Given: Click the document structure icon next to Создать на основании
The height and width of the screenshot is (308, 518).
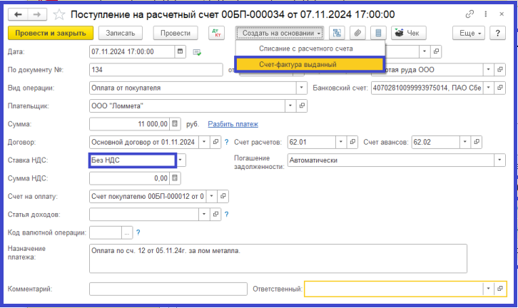Looking at the screenshot, I should click(337, 33).
